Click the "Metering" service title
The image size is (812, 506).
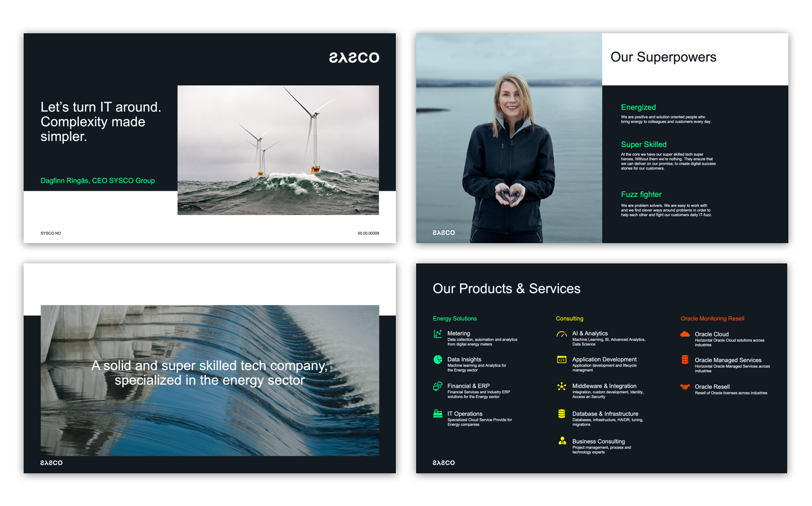coord(458,333)
